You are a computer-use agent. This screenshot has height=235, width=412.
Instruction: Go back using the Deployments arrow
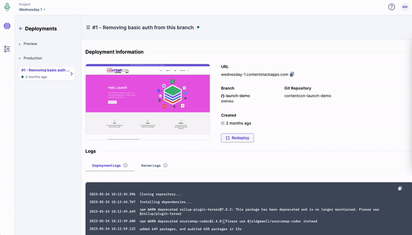21,29
